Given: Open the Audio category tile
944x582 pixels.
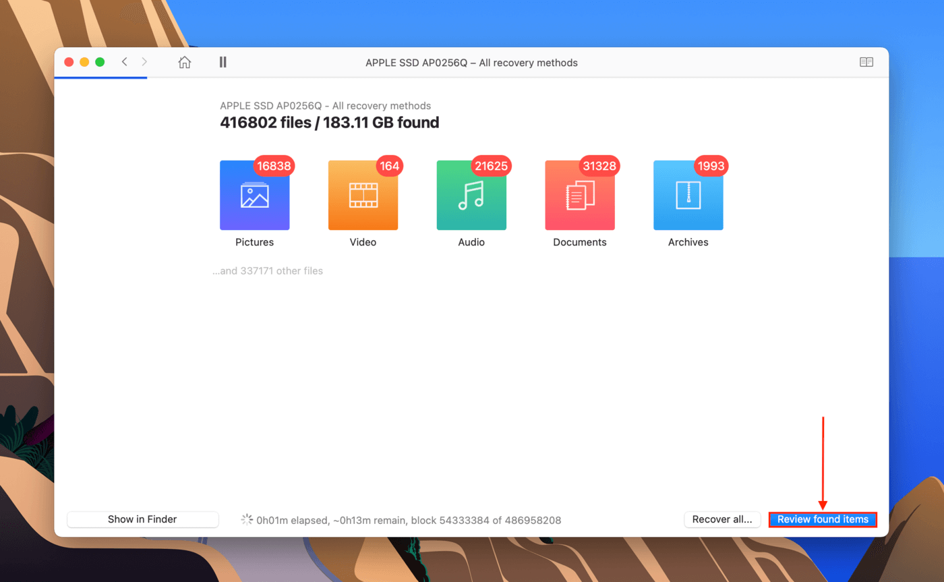Looking at the screenshot, I should click(471, 196).
